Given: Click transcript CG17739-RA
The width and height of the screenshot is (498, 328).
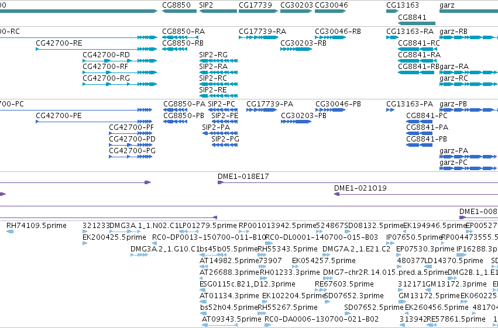Looking at the screenshot, I should point(259,37).
